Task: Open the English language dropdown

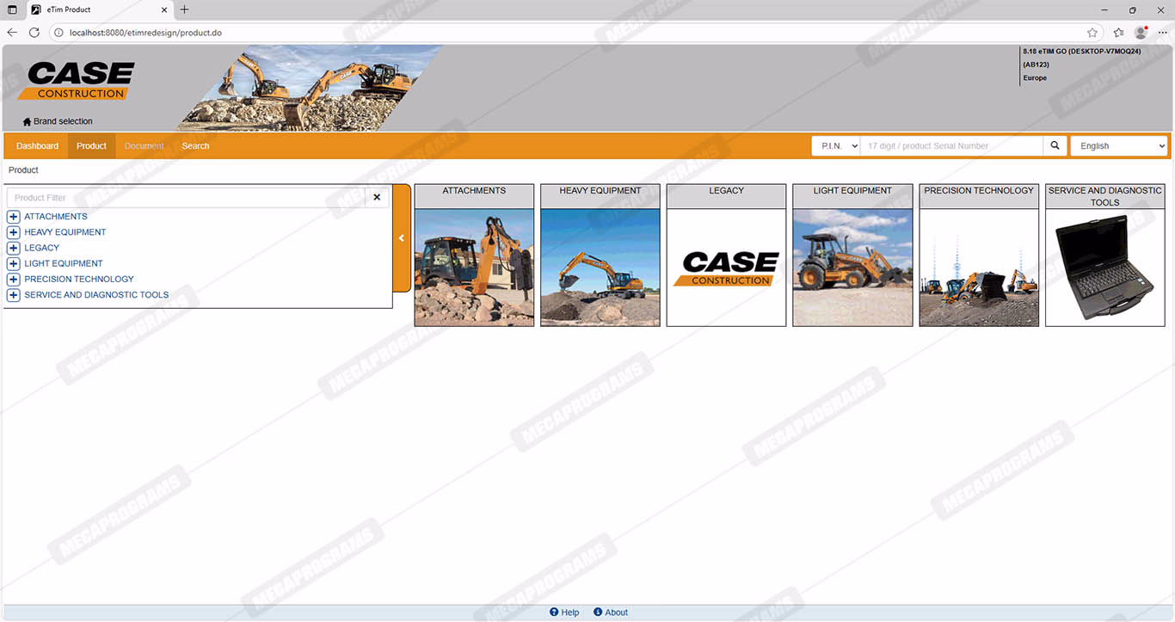Action: coord(1118,146)
